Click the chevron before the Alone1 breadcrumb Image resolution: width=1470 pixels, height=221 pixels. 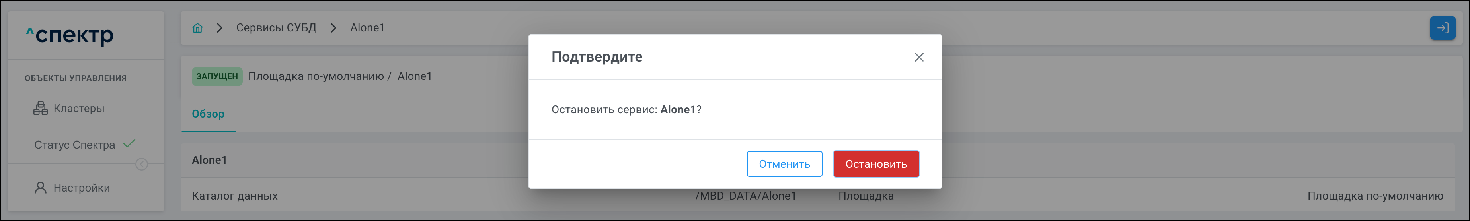click(x=333, y=28)
